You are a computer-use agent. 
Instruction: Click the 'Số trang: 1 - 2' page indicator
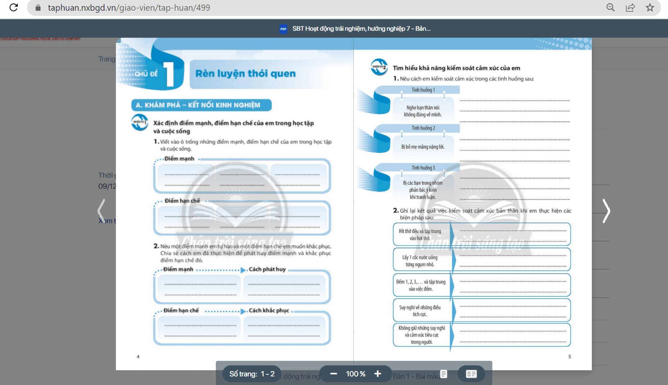click(x=252, y=374)
